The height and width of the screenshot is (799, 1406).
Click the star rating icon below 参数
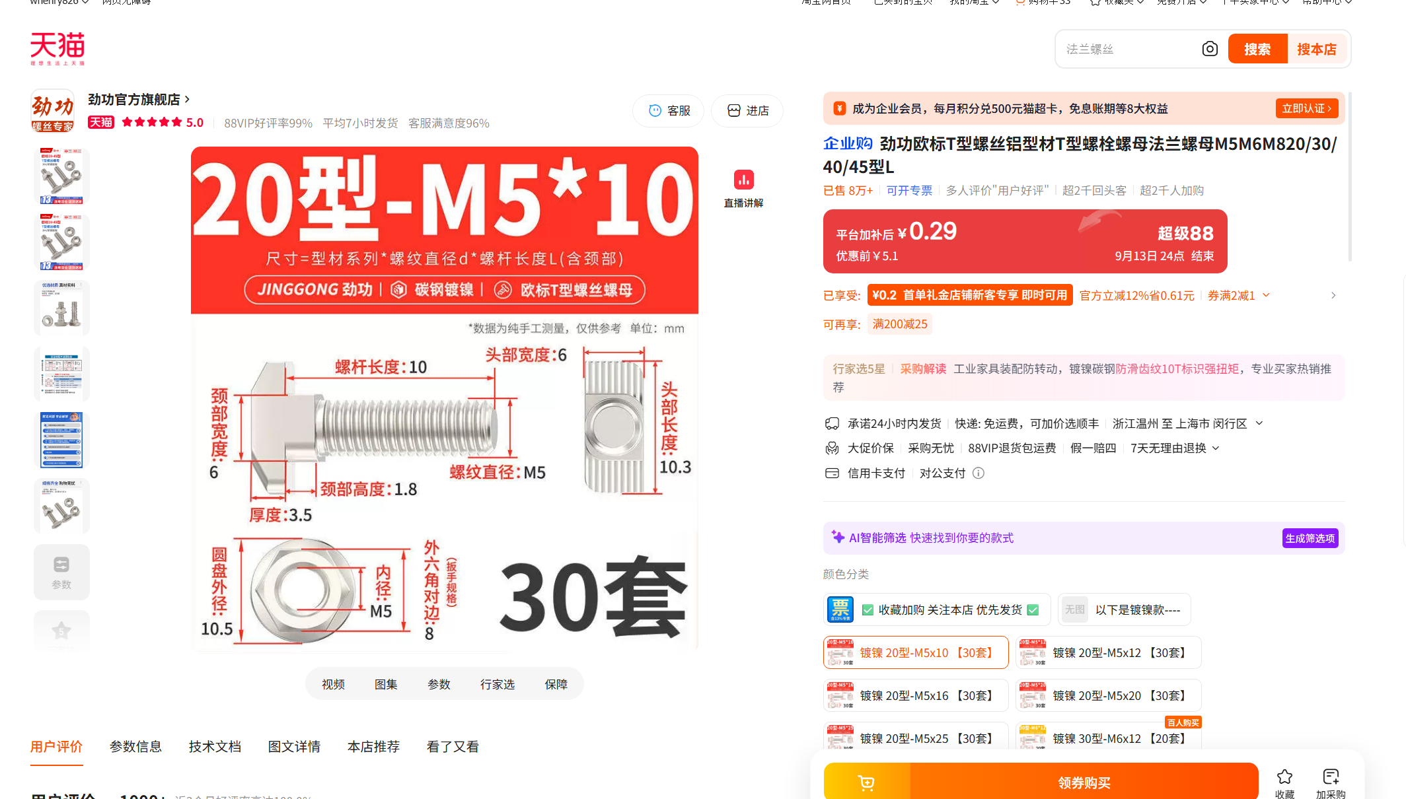coord(61,630)
